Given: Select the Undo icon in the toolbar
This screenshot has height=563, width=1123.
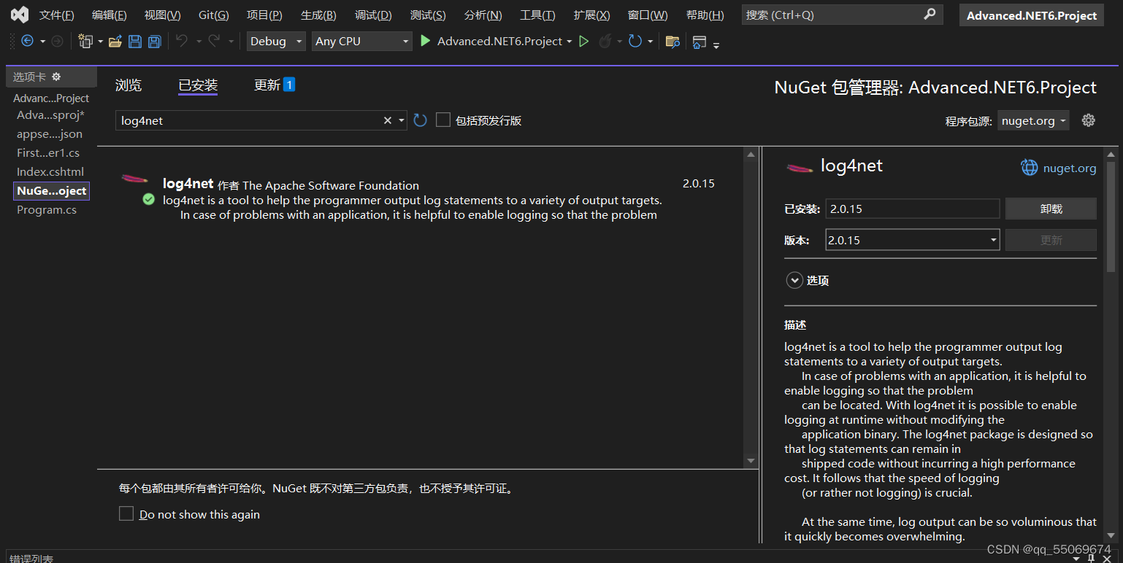Looking at the screenshot, I should [180, 42].
